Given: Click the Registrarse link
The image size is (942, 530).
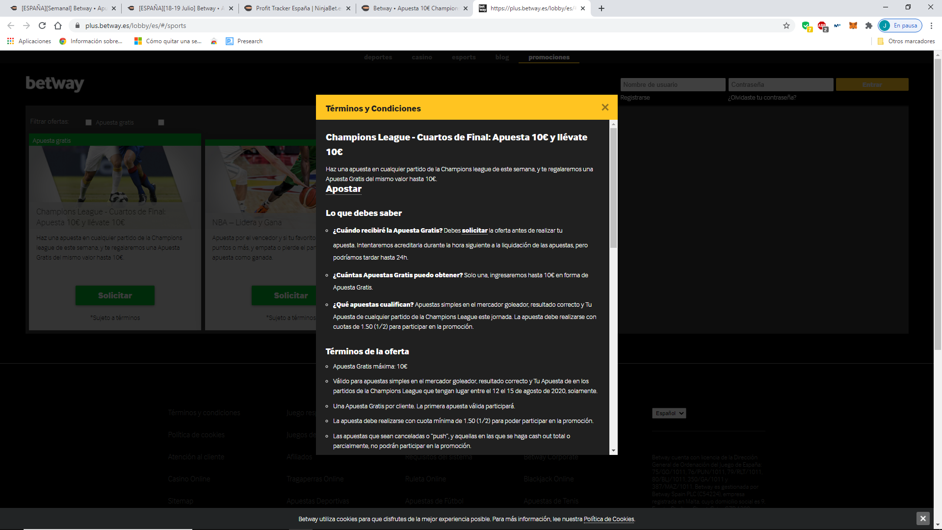Looking at the screenshot, I should pos(635,98).
